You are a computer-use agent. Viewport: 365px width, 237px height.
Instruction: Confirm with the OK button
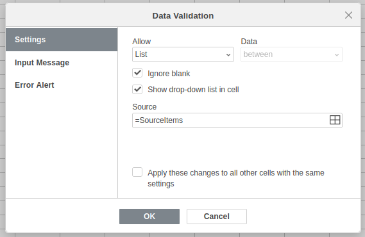[x=149, y=217]
